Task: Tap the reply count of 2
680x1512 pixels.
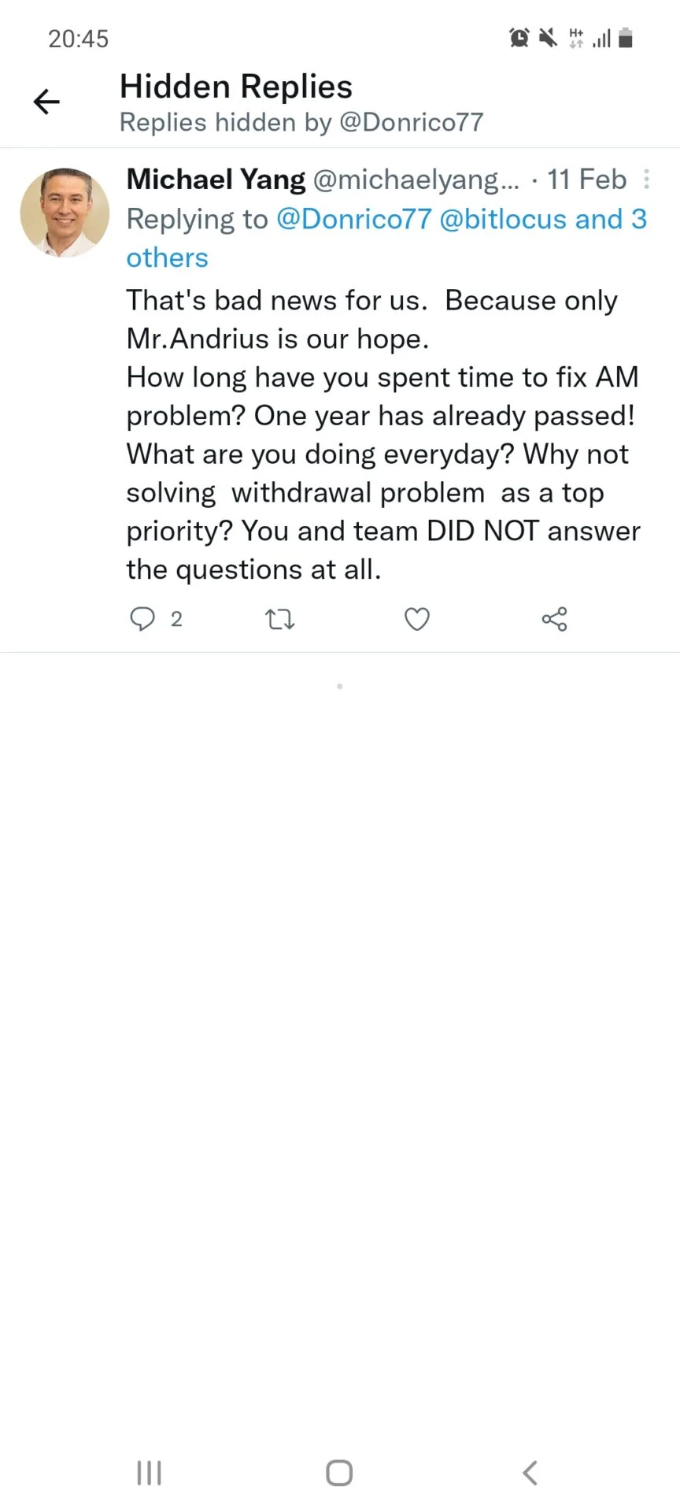Action: [176, 620]
